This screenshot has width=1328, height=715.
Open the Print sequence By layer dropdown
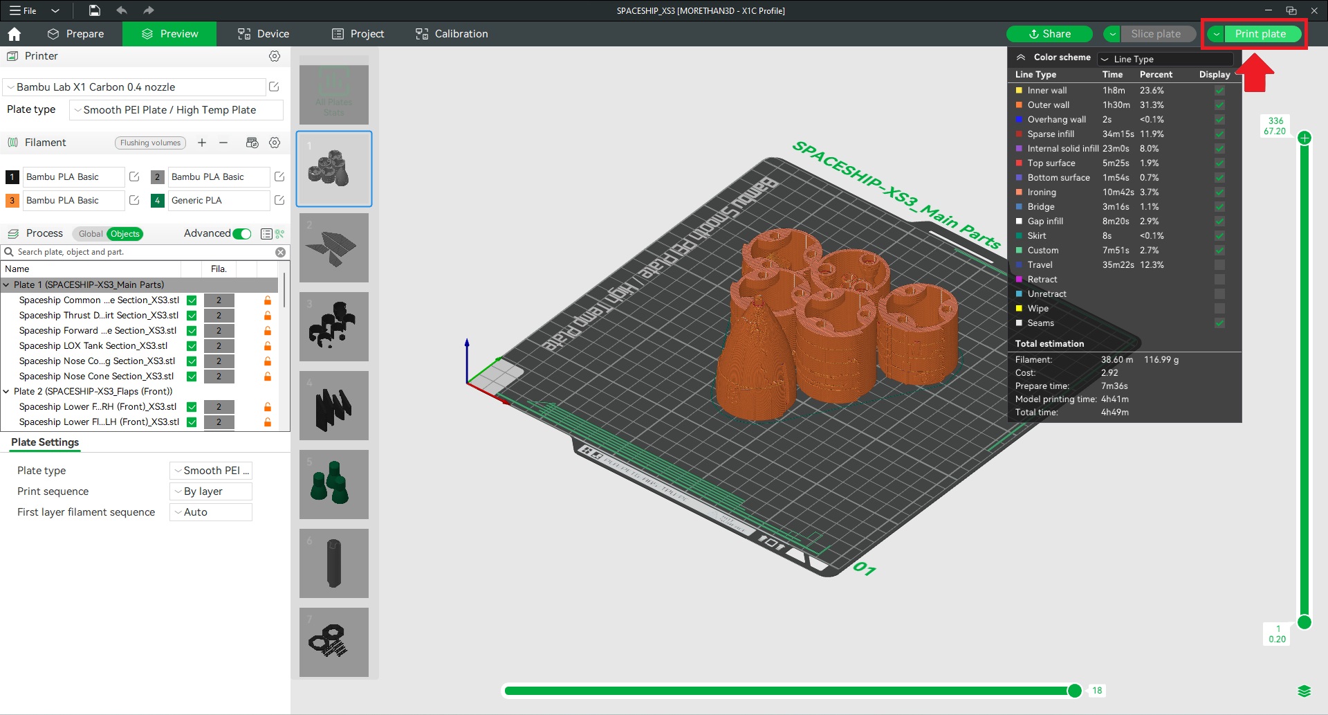coord(210,491)
